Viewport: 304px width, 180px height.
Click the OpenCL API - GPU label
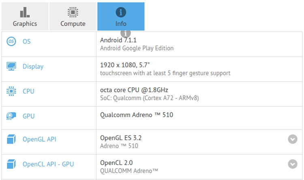coord(48,165)
